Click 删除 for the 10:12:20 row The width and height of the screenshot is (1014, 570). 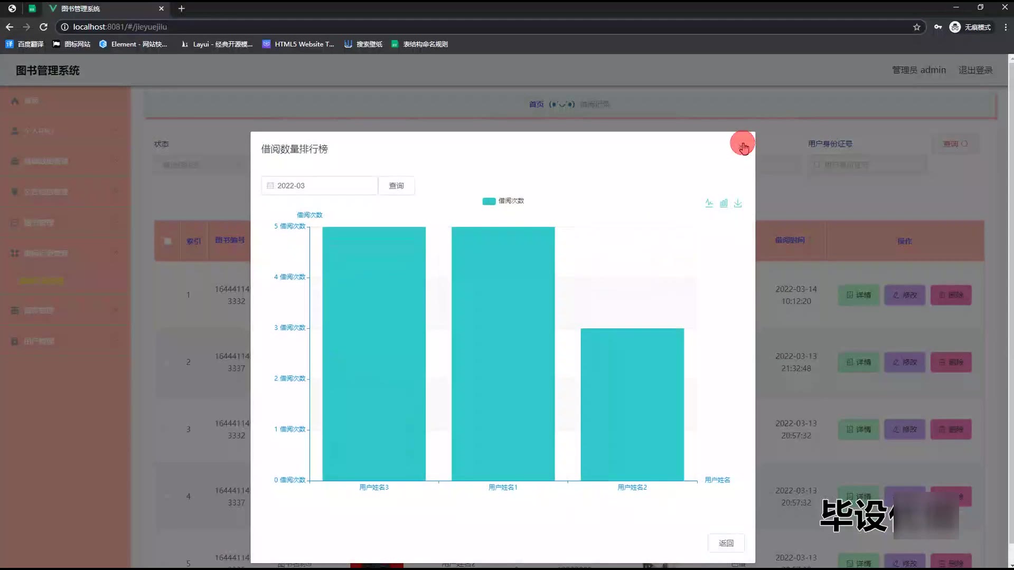tap(951, 295)
